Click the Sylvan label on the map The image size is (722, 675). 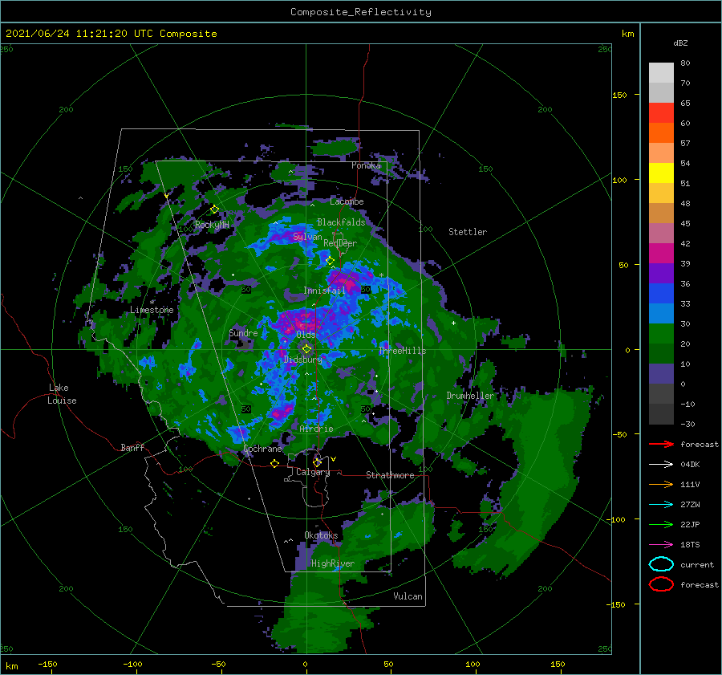coord(307,237)
